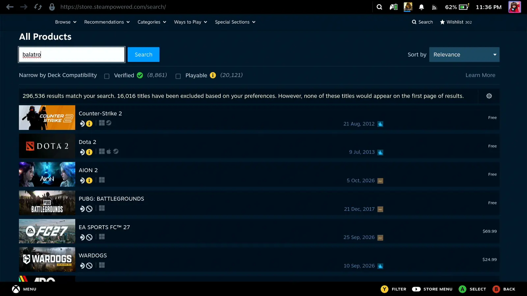
Task: Enable the Playable Deck compatibility checkbox
Action: (178, 76)
